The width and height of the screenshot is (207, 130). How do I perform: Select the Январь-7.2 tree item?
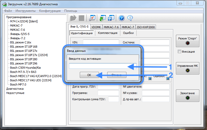(x=18, y=38)
